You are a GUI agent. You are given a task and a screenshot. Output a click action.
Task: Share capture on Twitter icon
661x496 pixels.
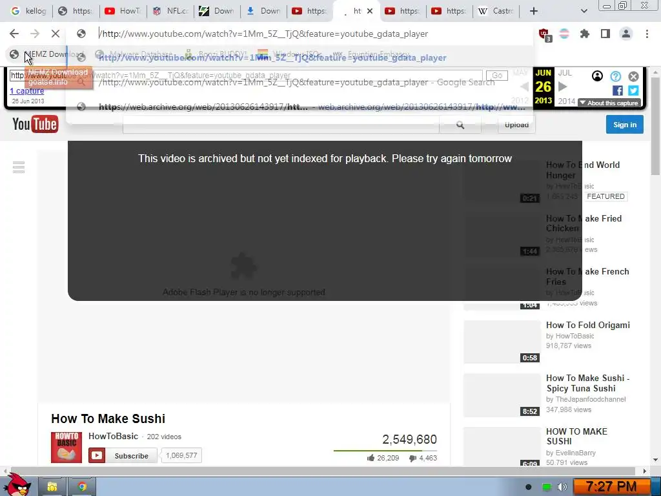pos(633,90)
